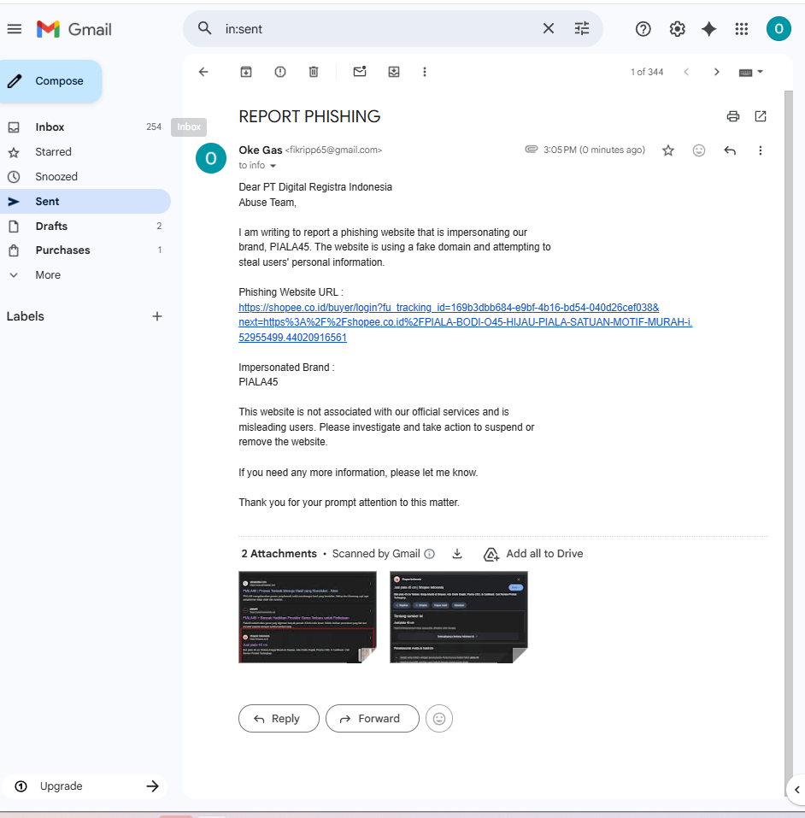Viewport: 805px width, 818px height.
Task: Open the message More menu beside reply
Action: 760,150
